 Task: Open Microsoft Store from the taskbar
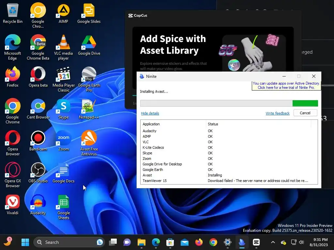[x=170, y=242]
